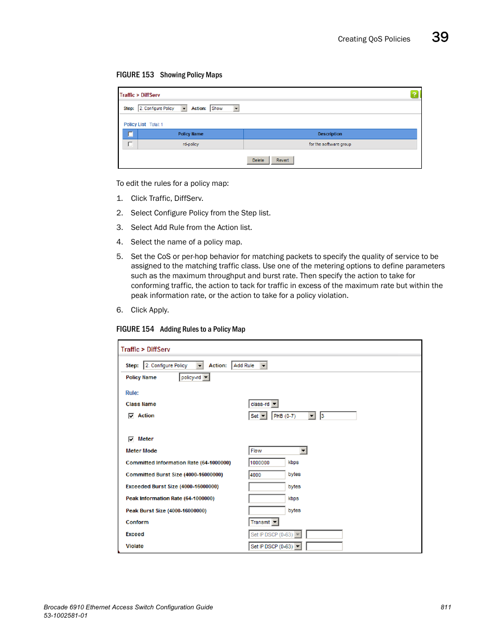The image size is (495, 641).
Task: Click the Exceeded Burst Size input field
Action: point(267,487)
